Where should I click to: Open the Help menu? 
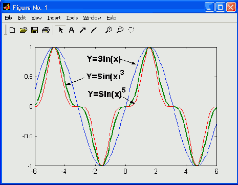pyautogui.click(x=112, y=18)
